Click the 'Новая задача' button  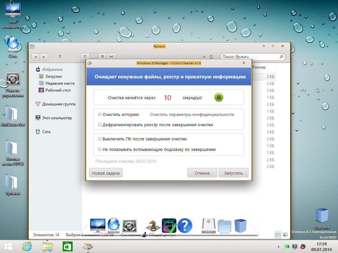click(x=106, y=173)
